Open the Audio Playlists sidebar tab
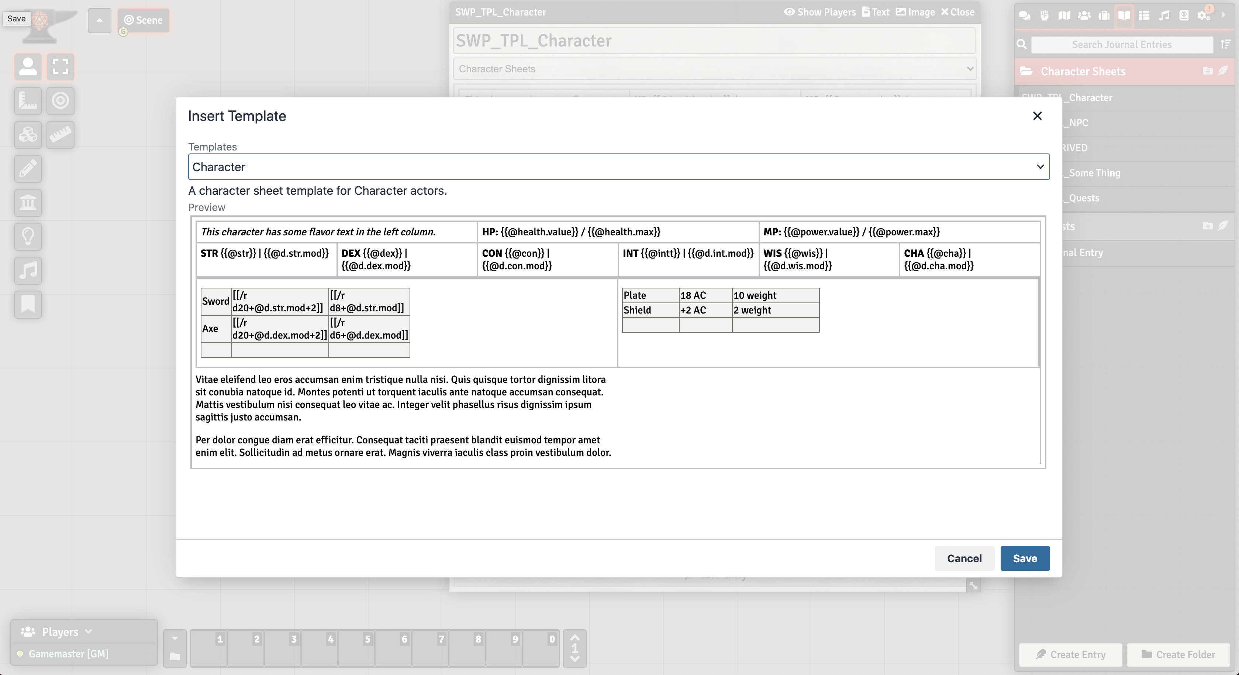The height and width of the screenshot is (675, 1239). [1164, 15]
